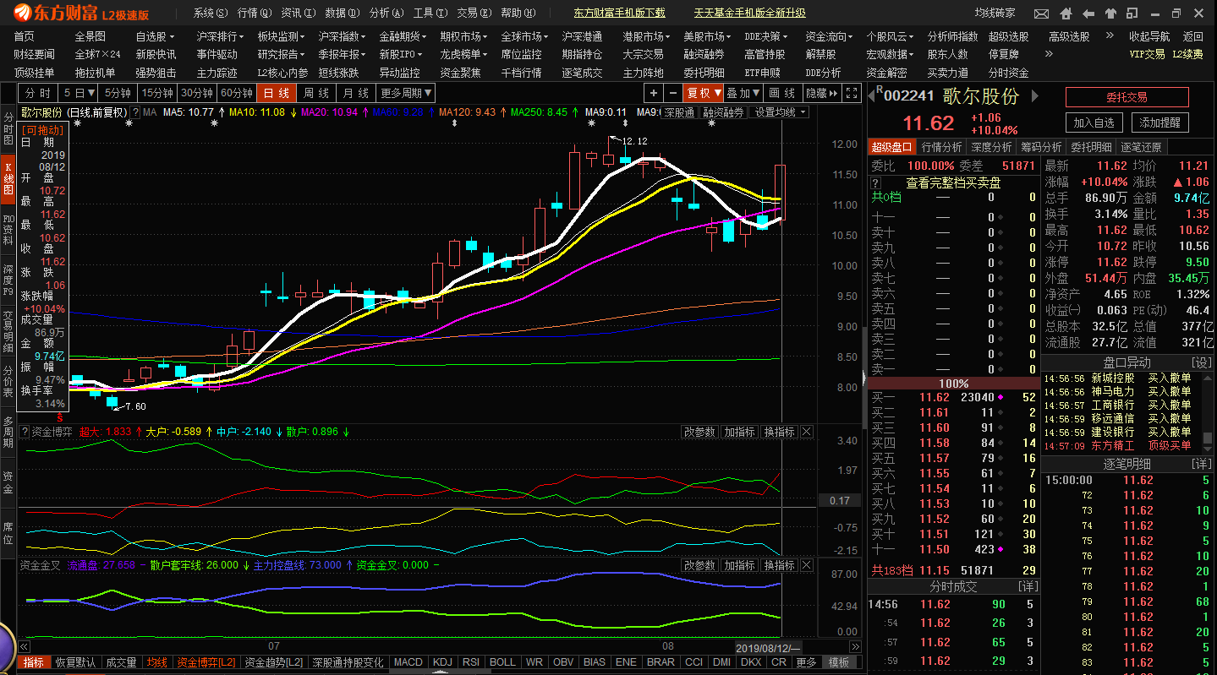The height and width of the screenshot is (675, 1217).
Task: Click the question mark beside MA label
Action: click(x=135, y=112)
